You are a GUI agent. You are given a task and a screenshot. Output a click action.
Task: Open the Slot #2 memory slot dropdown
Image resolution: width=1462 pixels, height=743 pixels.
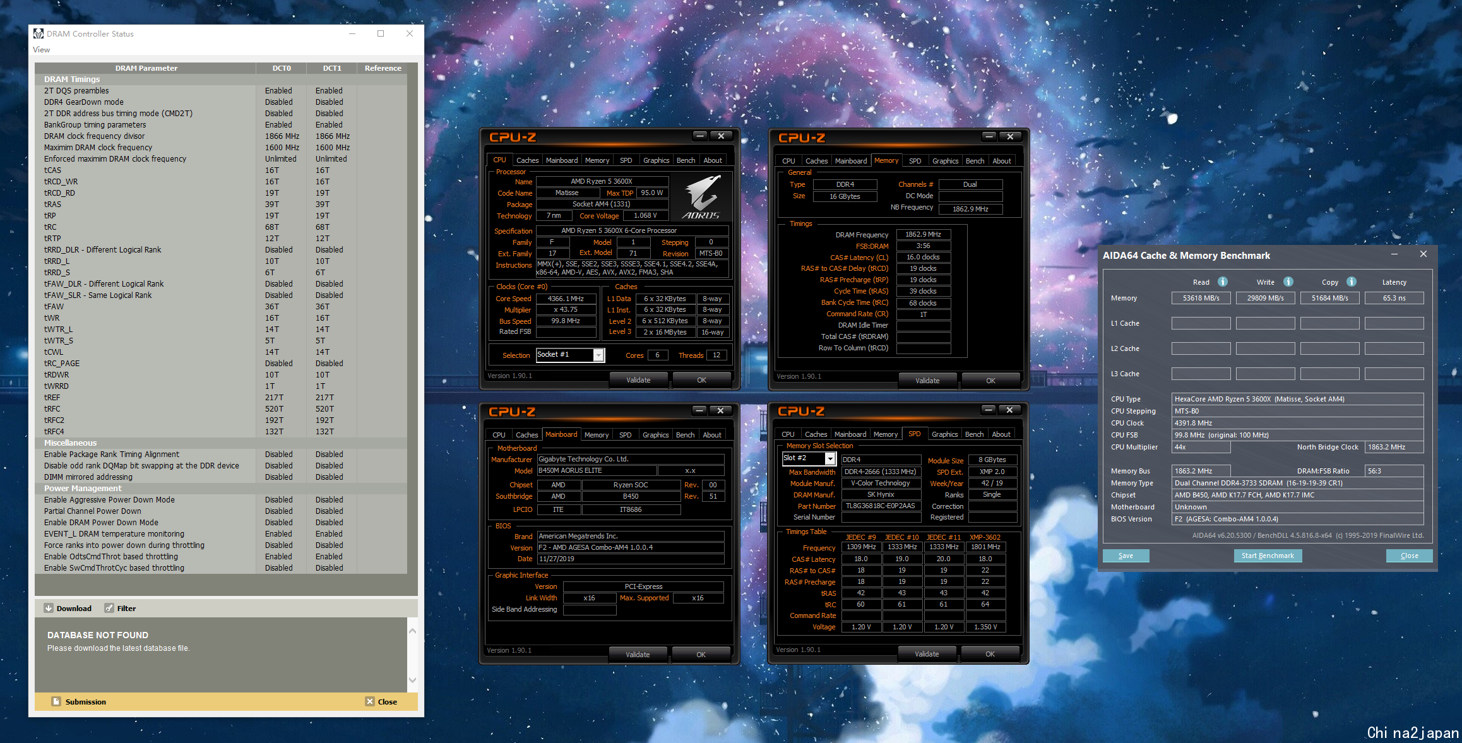click(830, 458)
